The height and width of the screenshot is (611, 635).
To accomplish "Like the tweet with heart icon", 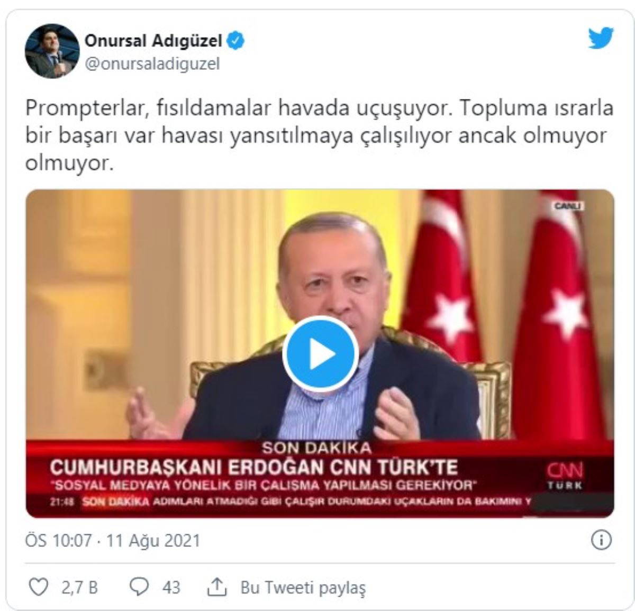I will 38,587.
